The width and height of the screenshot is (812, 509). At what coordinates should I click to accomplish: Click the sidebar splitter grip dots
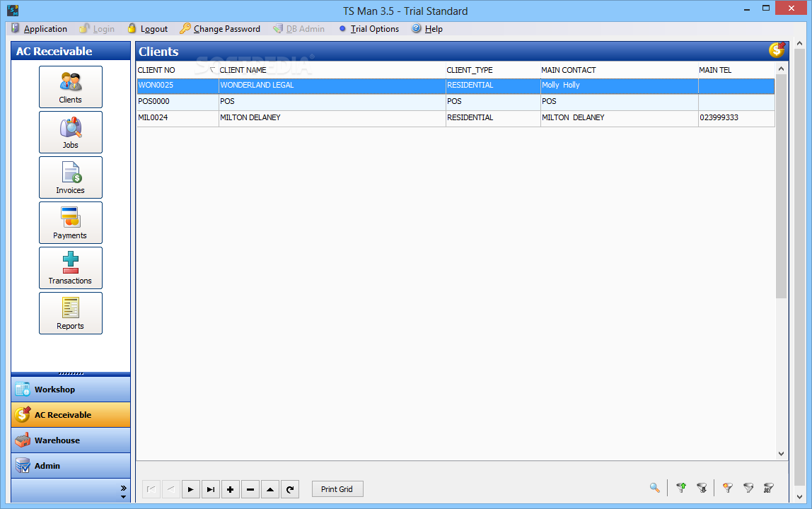(x=71, y=373)
